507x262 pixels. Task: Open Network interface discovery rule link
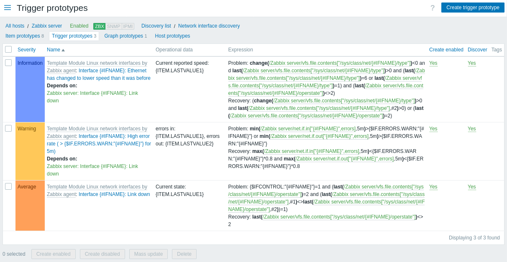pos(209,26)
